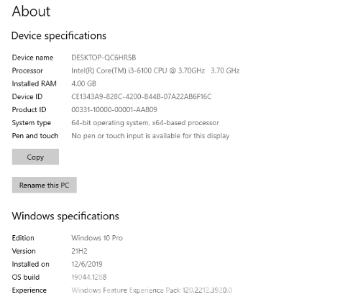363x302 pixels.
Task: Click the System type value text
Action: pyautogui.click(x=145, y=123)
